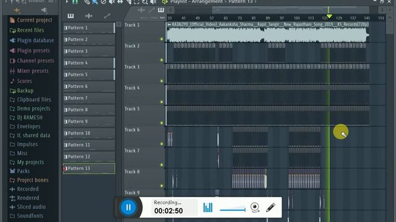The image size is (396, 222).
Task: Mute Track 3 using its green dot
Action: tap(161, 81)
